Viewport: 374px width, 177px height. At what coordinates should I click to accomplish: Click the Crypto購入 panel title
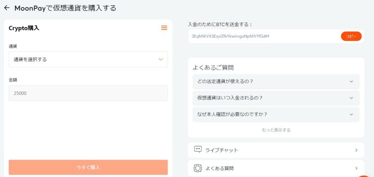[x=24, y=28]
